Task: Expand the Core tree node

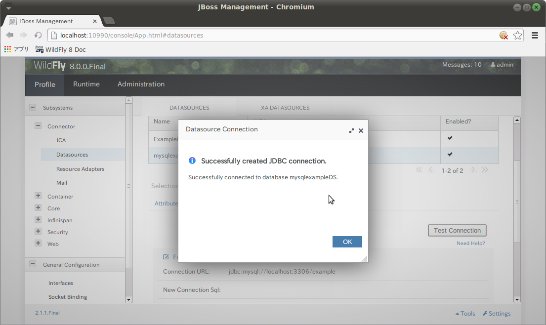Action: pos(38,208)
